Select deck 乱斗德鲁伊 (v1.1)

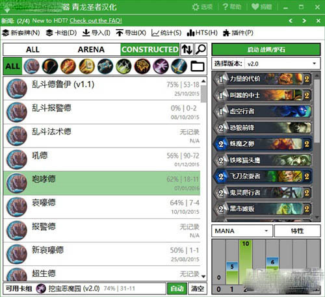coord(101,88)
